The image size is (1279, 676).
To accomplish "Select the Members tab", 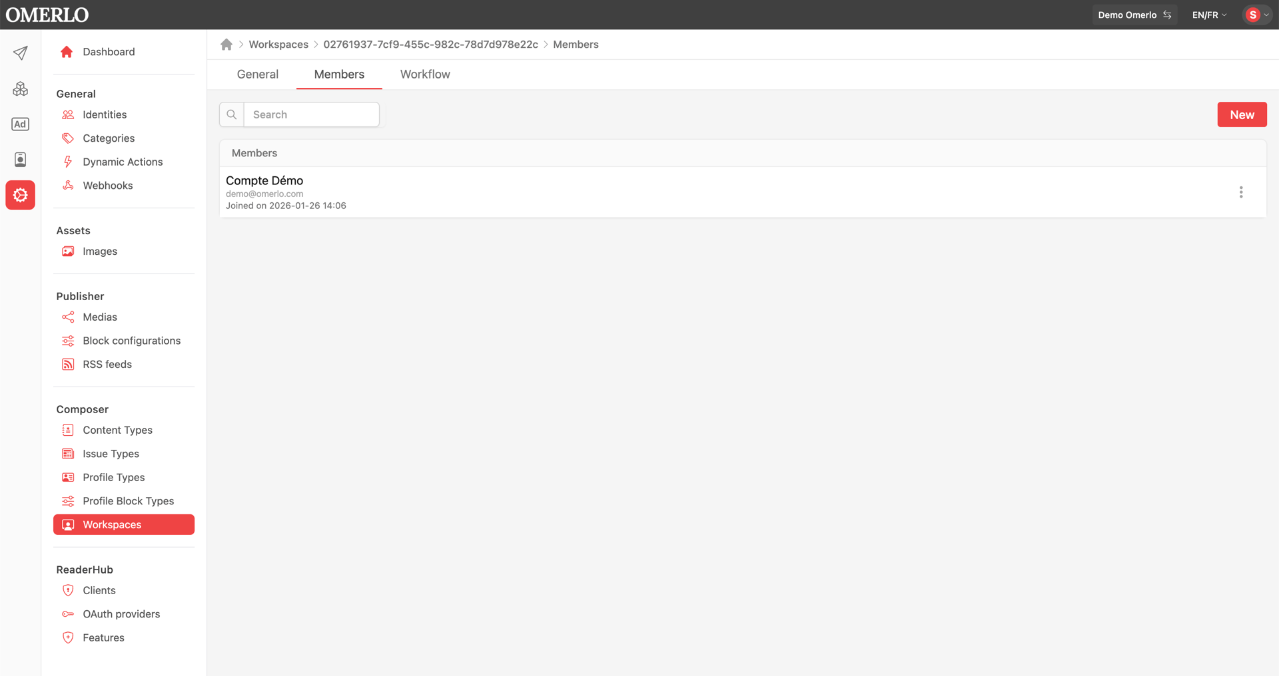I will 339,75.
